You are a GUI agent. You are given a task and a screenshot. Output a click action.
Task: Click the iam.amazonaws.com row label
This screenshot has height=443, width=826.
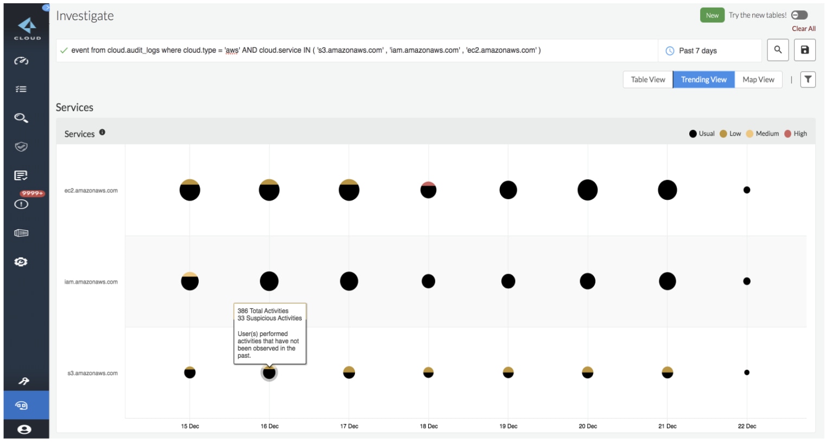(91, 282)
